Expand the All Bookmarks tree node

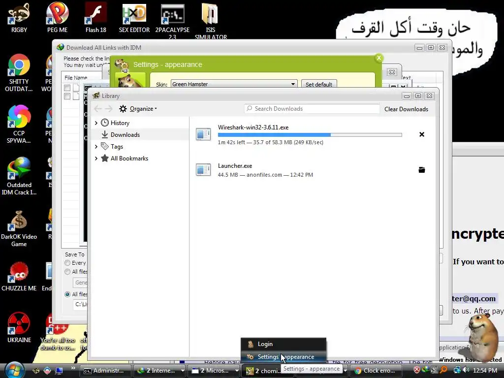pos(96,158)
